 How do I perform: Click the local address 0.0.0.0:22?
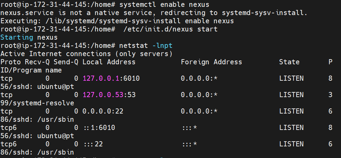[103, 111]
